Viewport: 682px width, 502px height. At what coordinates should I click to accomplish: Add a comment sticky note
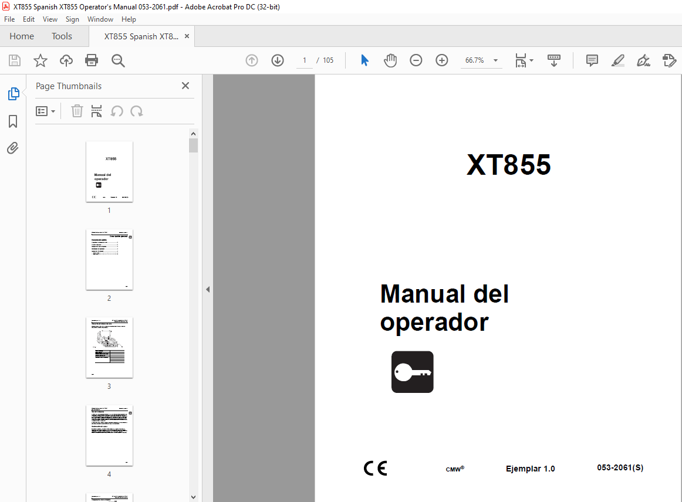point(592,60)
